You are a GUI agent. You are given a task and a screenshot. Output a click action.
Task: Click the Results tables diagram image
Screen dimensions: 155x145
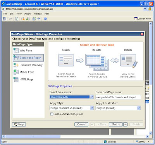click(97, 62)
